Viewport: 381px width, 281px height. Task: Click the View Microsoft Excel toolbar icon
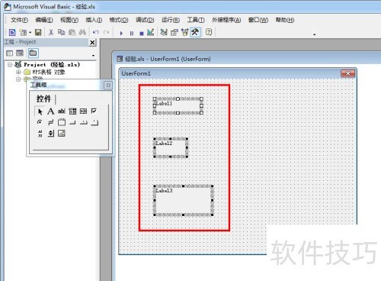[12, 32]
